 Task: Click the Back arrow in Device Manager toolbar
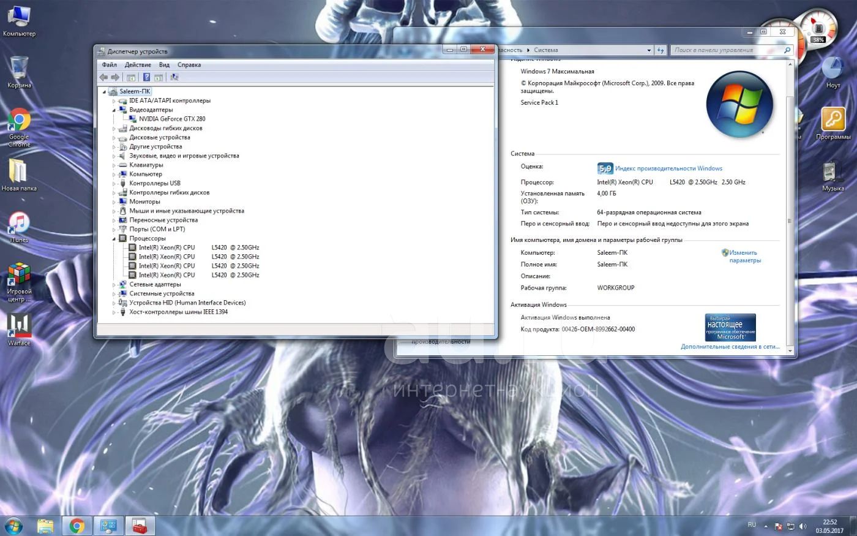pos(103,77)
